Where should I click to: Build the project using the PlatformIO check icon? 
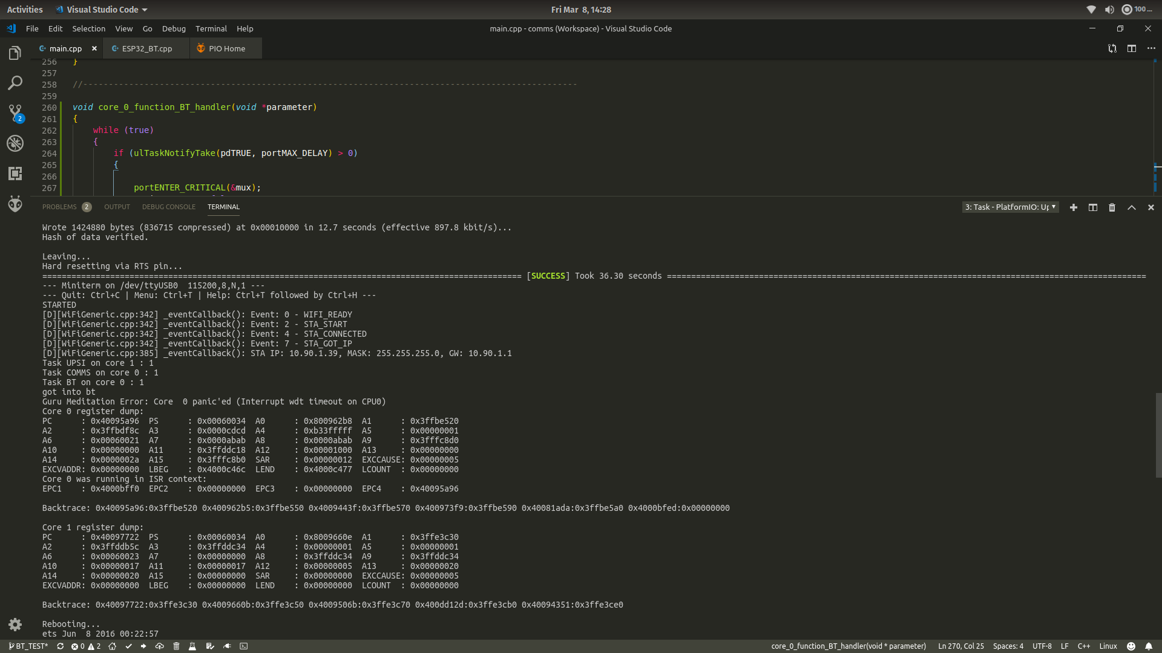pyautogui.click(x=128, y=646)
